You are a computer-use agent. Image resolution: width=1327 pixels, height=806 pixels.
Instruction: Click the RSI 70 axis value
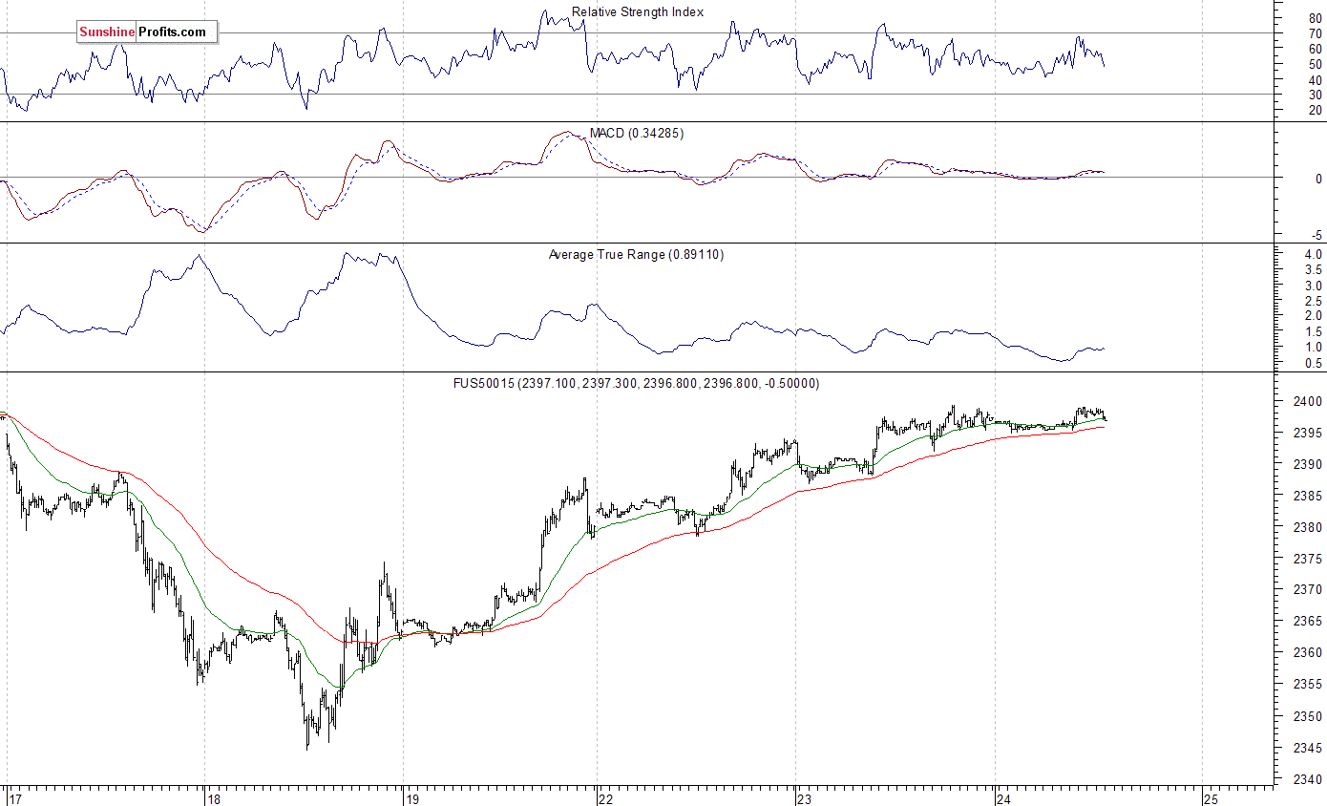[x=1316, y=33]
